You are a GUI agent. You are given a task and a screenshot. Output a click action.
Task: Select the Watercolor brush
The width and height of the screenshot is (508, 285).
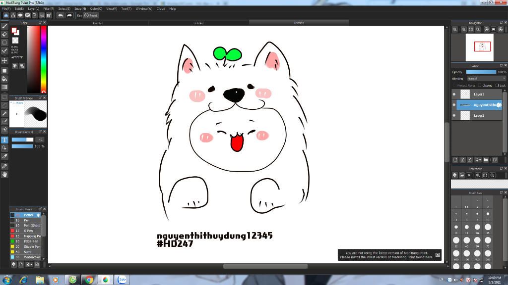point(27,257)
